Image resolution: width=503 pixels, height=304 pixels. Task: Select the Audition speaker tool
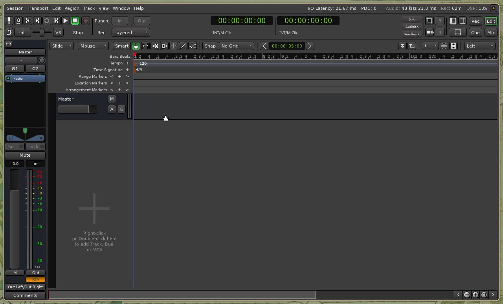[164, 46]
